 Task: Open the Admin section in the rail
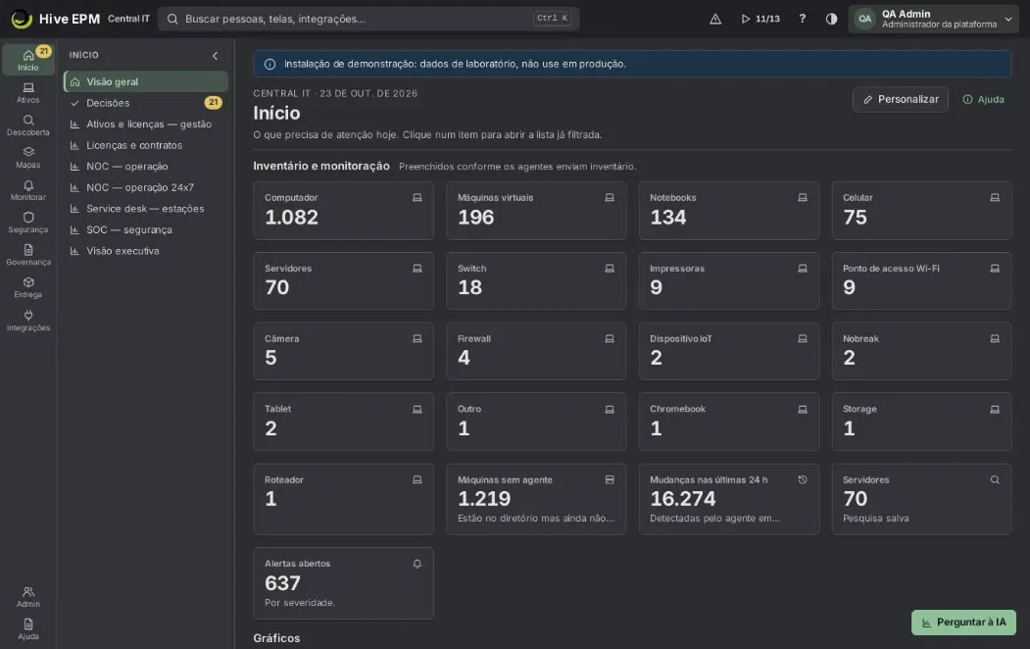(x=28, y=596)
